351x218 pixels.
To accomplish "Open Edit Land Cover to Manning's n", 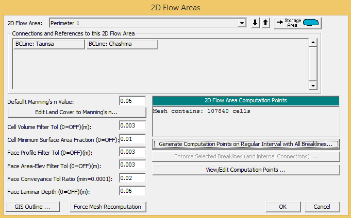I will coord(77,112).
